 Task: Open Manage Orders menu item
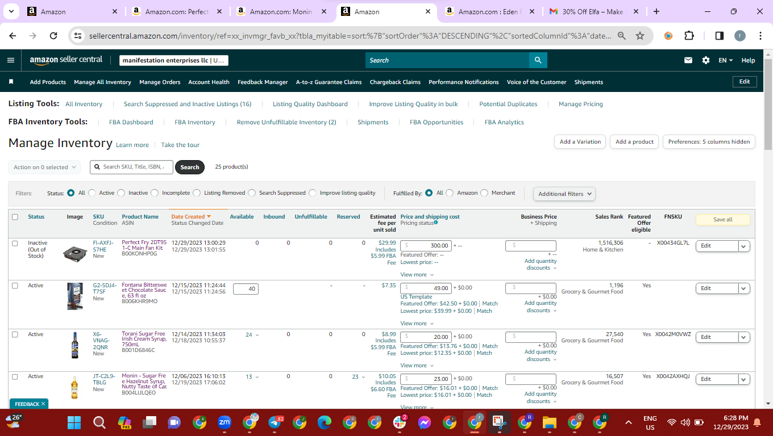pos(160,82)
